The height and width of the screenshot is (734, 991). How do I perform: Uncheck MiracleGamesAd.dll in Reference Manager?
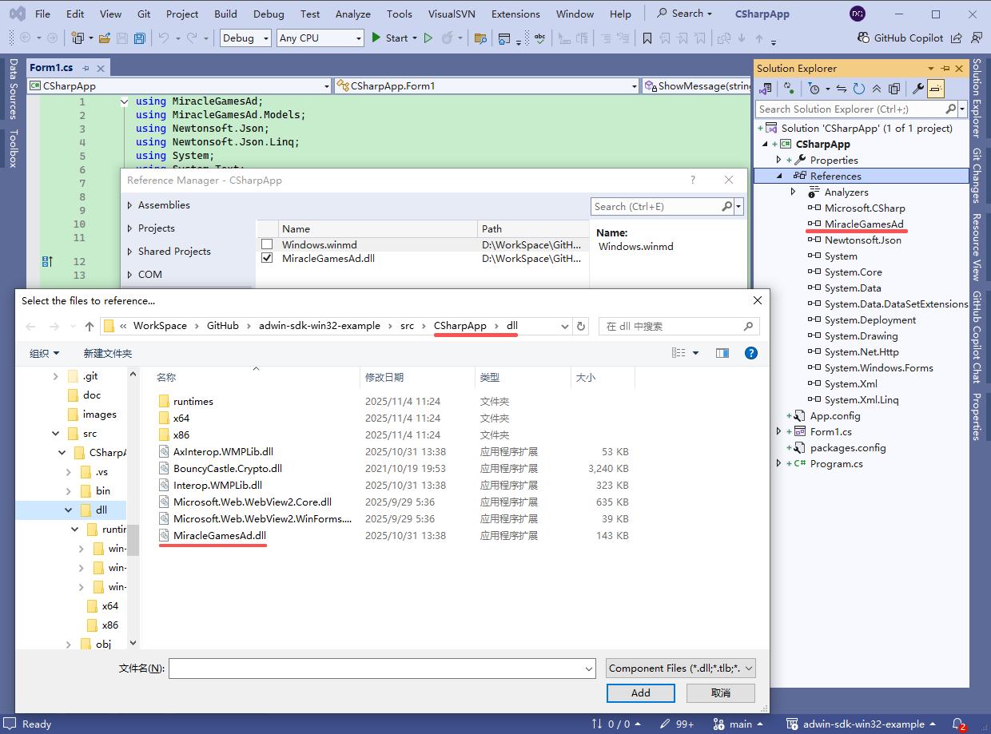(269, 258)
